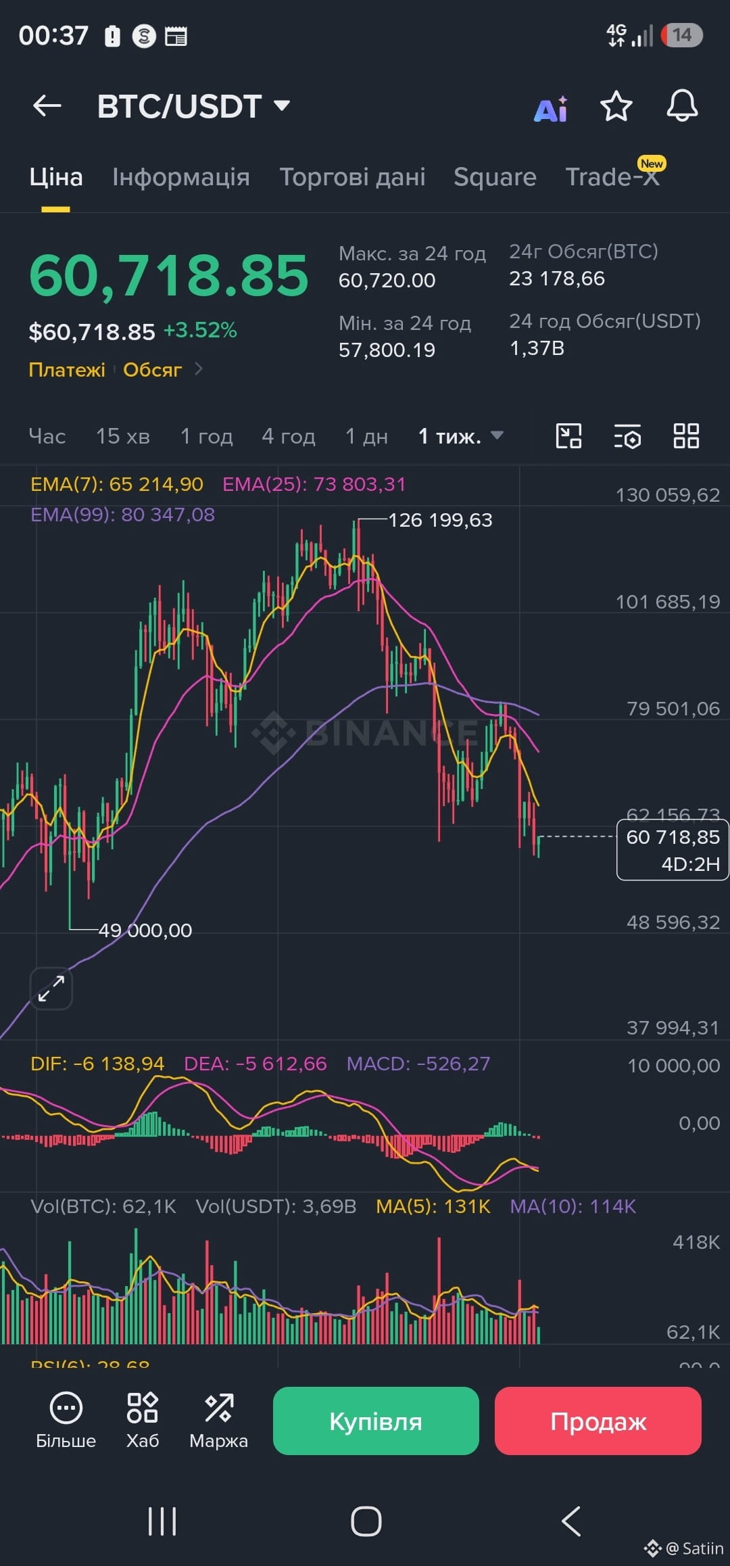Open the Trade-X tab
Image resolution: width=730 pixels, height=1566 pixels.
[612, 176]
